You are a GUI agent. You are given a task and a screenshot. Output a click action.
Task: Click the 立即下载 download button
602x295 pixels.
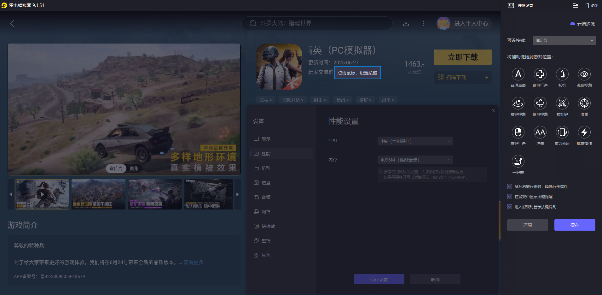click(462, 57)
